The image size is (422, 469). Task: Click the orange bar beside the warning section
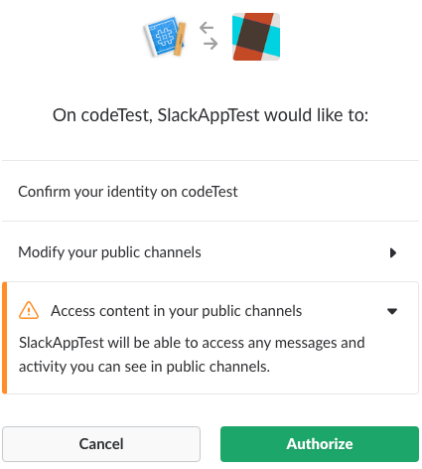pos(5,338)
